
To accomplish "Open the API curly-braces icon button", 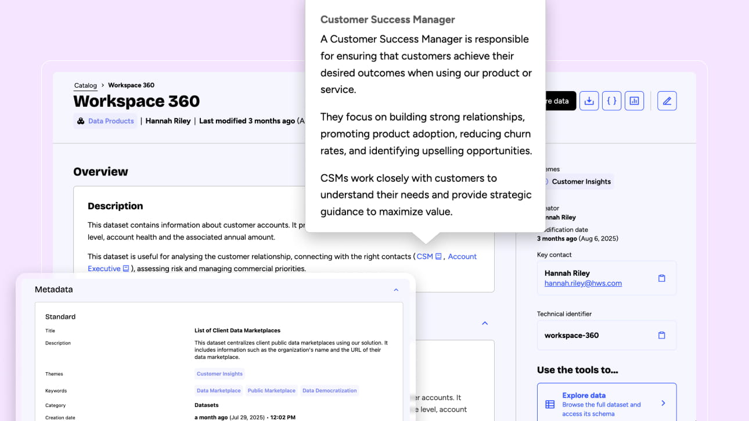I will tap(611, 101).
